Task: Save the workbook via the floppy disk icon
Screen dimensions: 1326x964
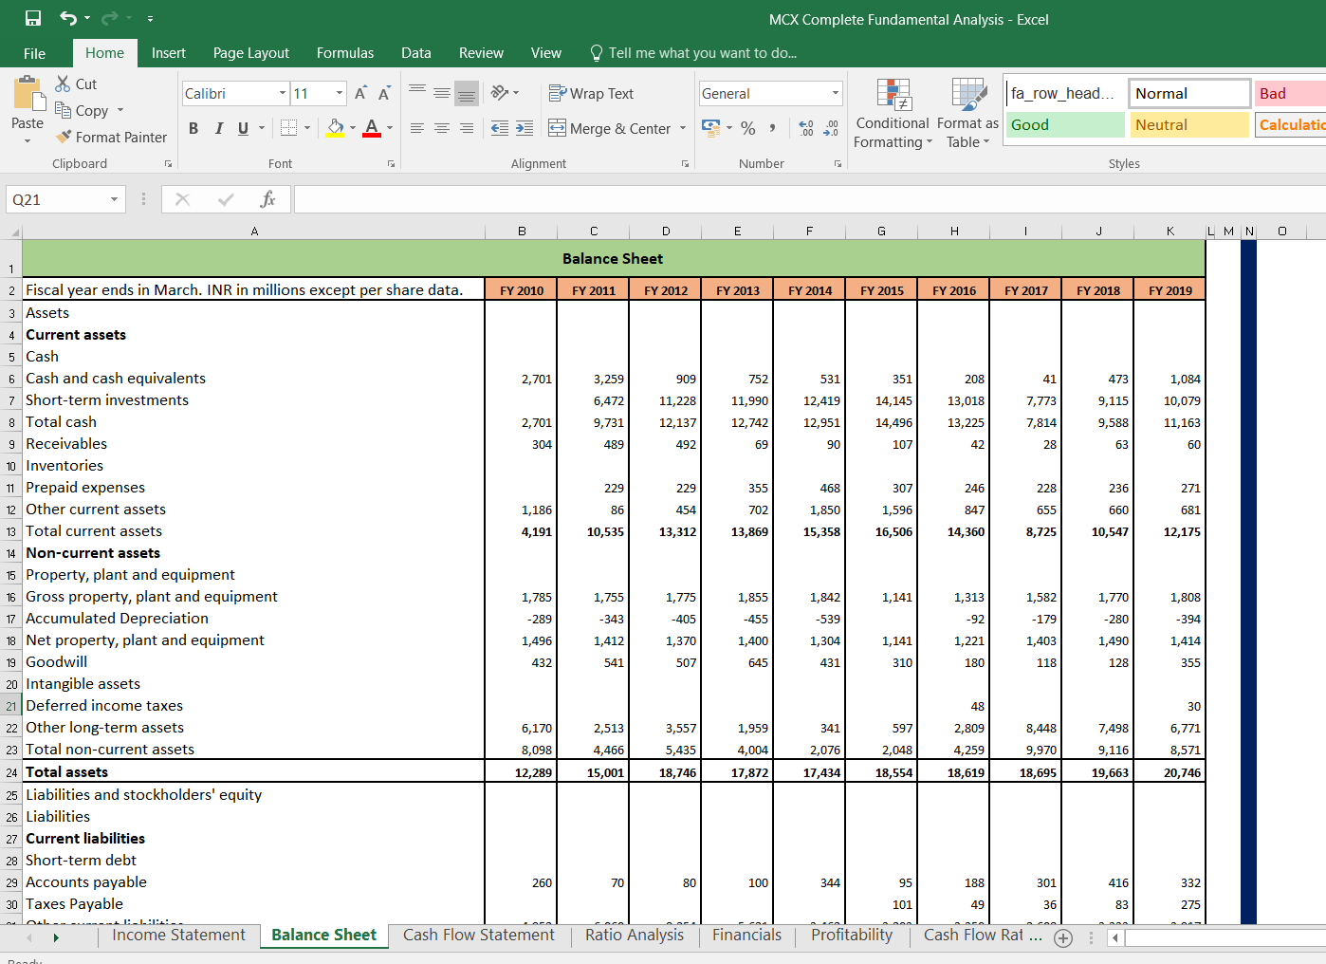Action: click(x=33, y=18)
